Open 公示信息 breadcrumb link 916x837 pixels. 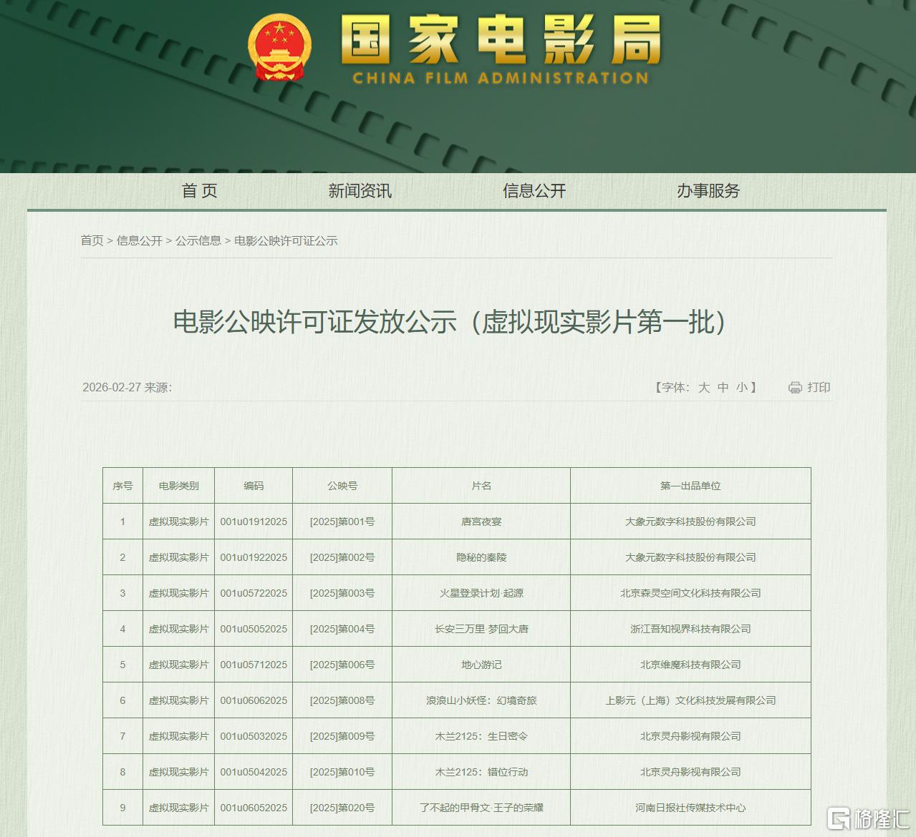click(x=198, y=240)
